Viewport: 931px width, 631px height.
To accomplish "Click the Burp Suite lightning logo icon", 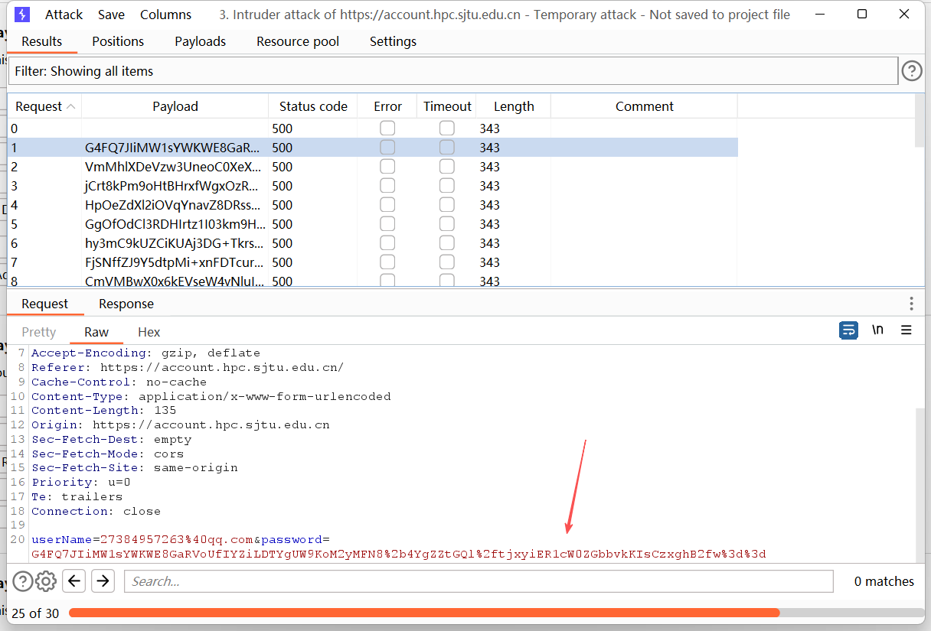I will tap(22, 15).
